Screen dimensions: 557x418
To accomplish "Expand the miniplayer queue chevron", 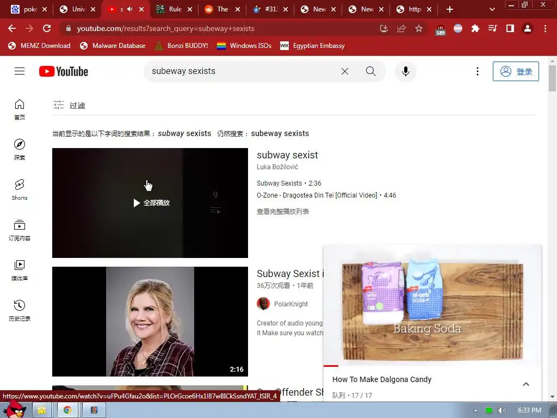I will 526,384.
